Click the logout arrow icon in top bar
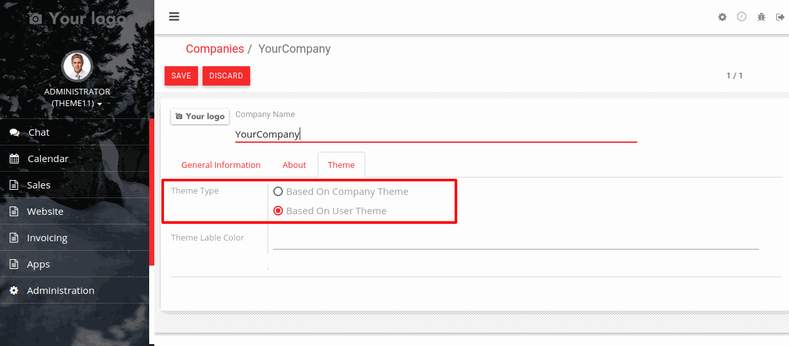The height and width of the screenshot is (346, 789). click(x=780, y=17)
